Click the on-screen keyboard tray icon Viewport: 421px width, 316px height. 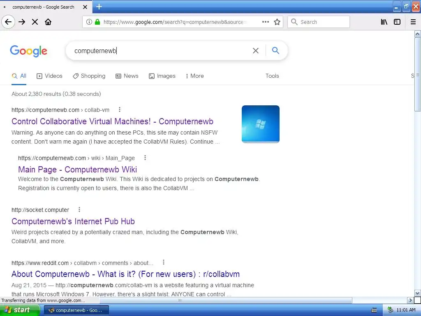[374, 310]
